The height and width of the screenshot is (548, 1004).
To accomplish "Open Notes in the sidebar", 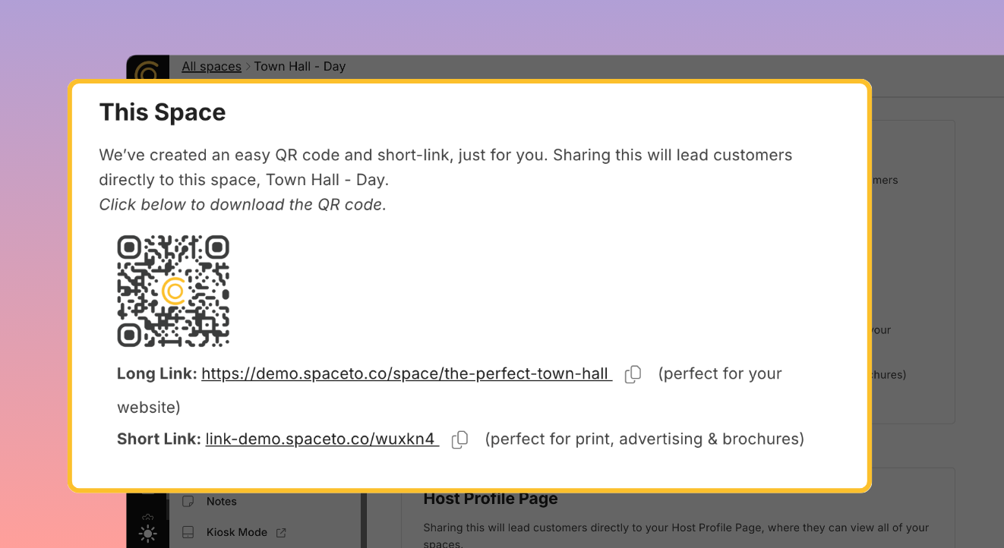I will tap(222, 502).
